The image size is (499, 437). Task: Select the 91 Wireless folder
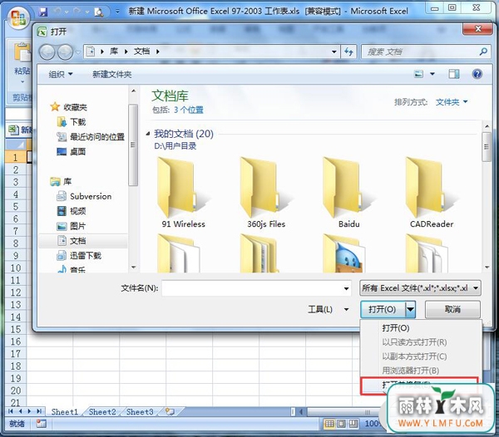tap(183, 192)
